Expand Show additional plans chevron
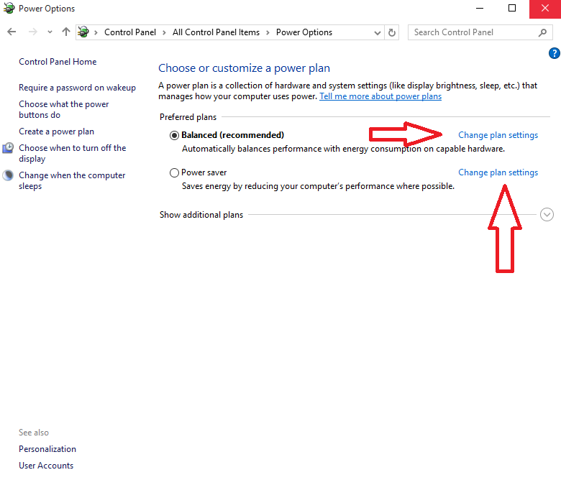This screenshot has width=561, height=480. tap(547, 214)
